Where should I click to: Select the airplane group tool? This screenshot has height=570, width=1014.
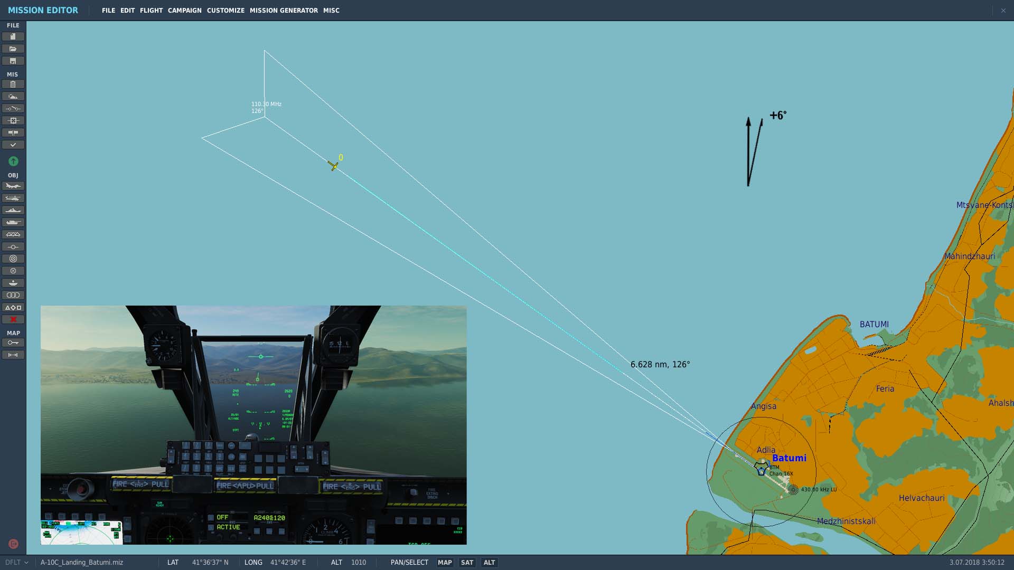click(x=13, y=186)
